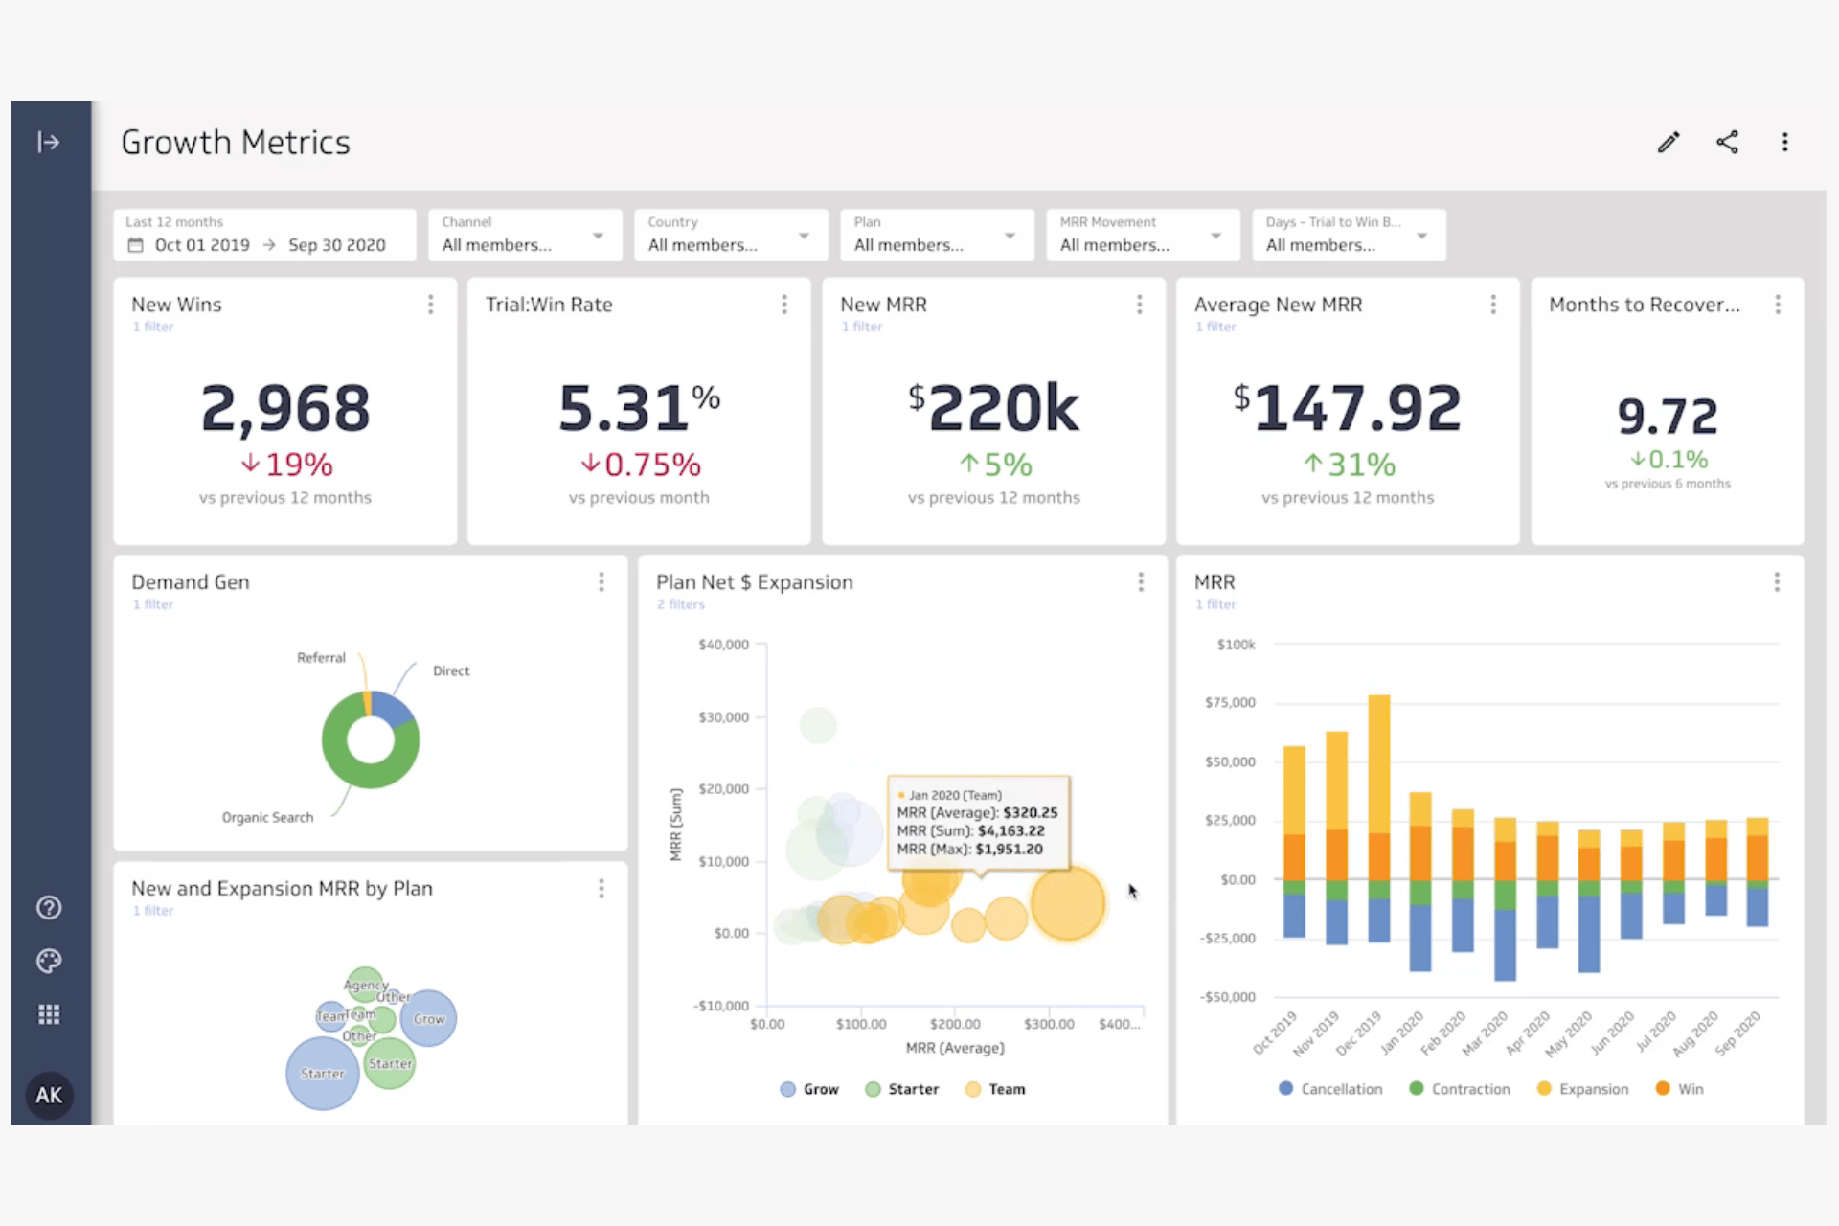Click the Agency bubble in plan chart
This screenshot has width=1839, height=1226.
(365, 984)
